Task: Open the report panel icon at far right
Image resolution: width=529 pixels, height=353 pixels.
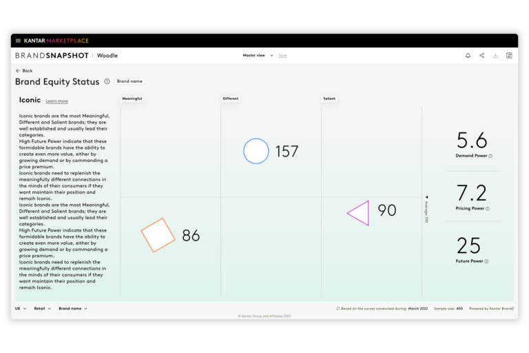Action: 509,55
